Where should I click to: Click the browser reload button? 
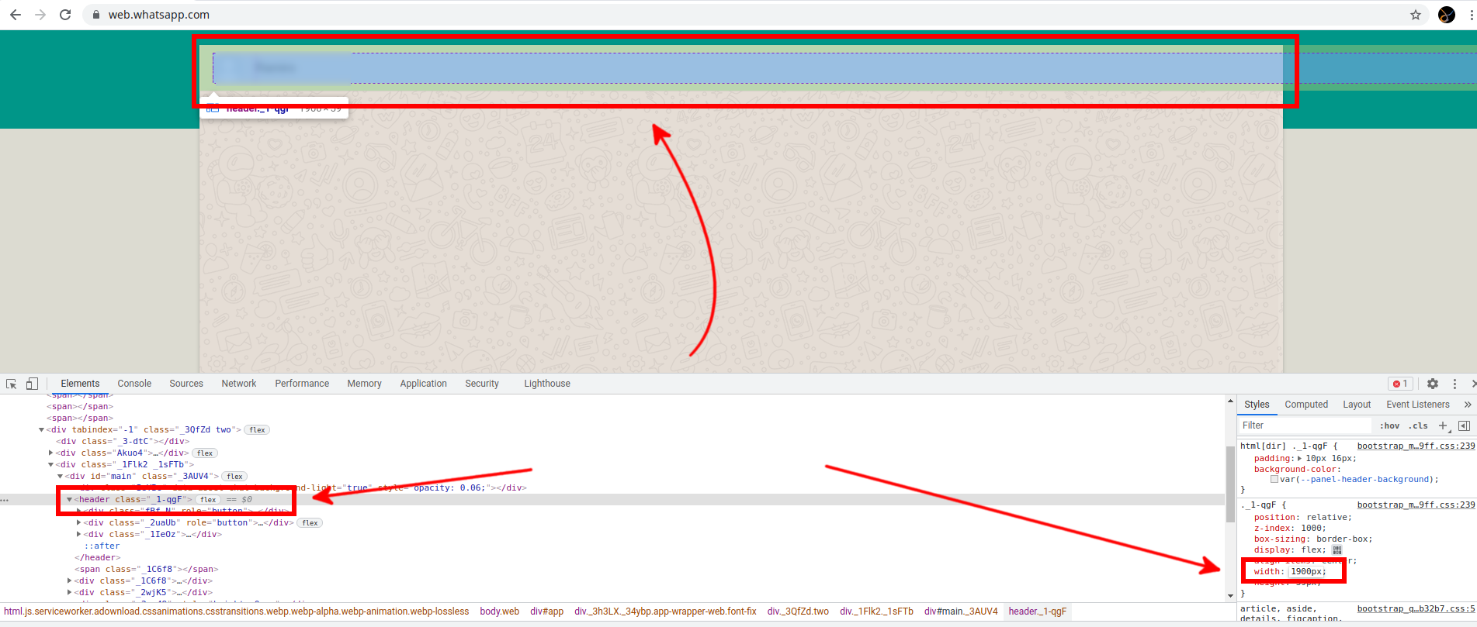(65, 15)
